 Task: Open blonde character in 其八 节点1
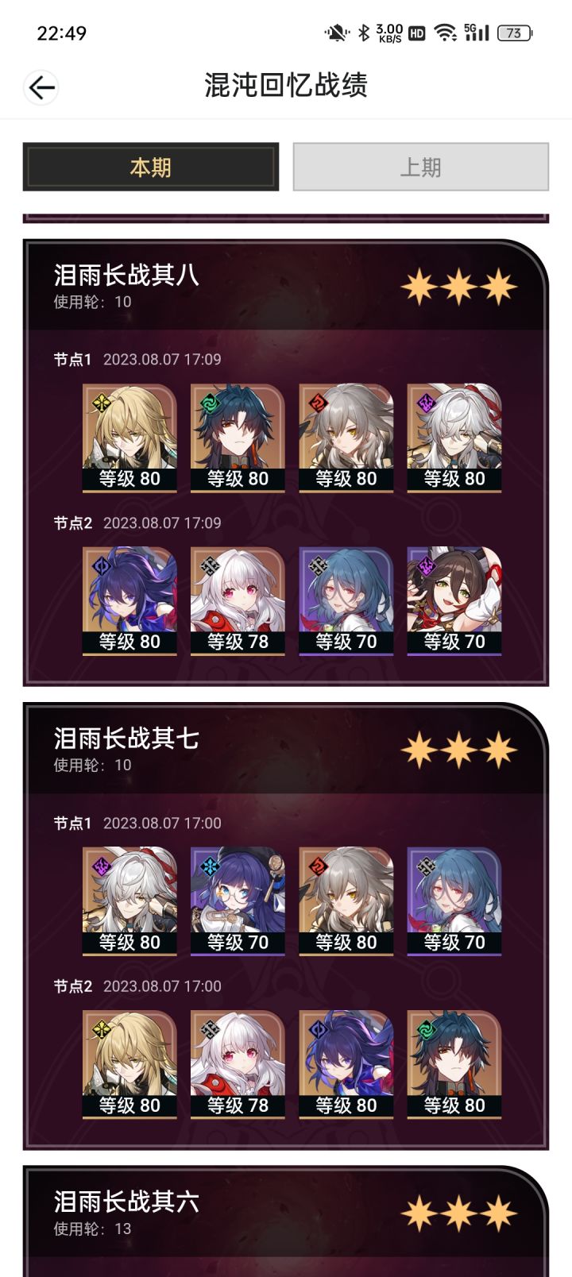(129, 438)
